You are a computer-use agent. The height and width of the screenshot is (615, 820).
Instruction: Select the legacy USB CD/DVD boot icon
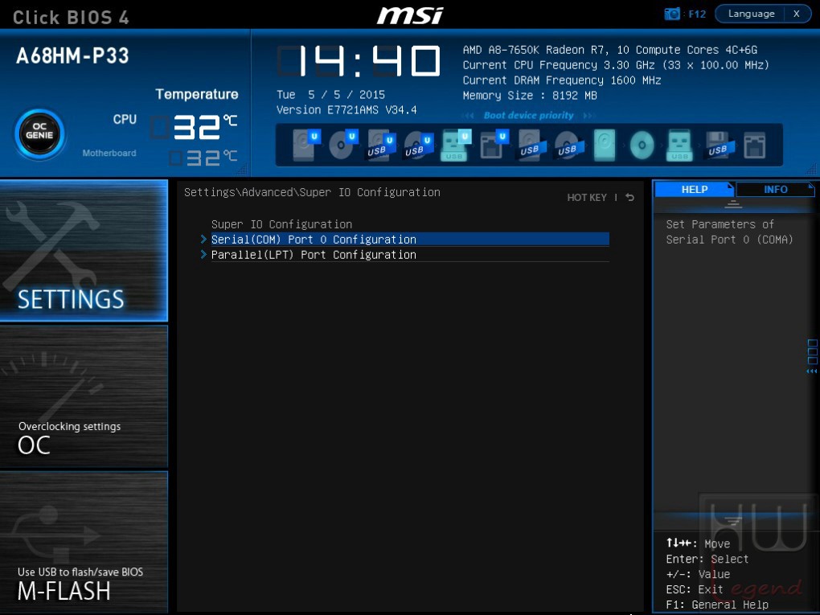[x=568, y=145]
